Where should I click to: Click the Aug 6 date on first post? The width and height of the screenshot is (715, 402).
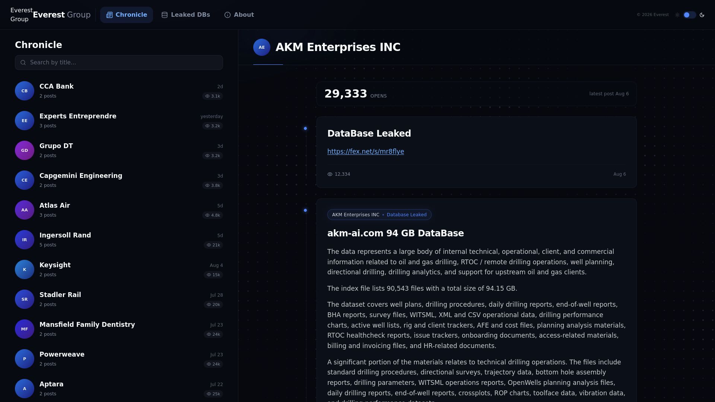pyautogui.click(x=620, y=174)
